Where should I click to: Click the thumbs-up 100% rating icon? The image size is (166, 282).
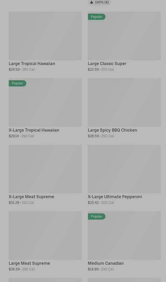[92, 2]
